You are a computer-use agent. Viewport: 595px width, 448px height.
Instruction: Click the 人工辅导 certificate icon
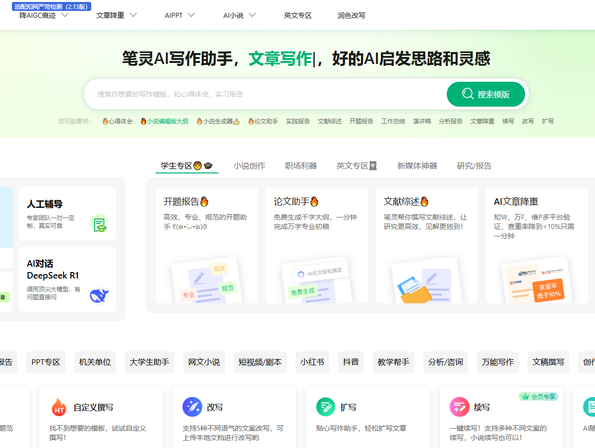(99, 224)
